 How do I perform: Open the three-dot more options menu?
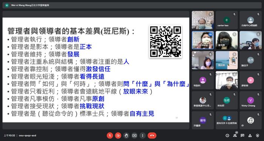coord(143,135)
